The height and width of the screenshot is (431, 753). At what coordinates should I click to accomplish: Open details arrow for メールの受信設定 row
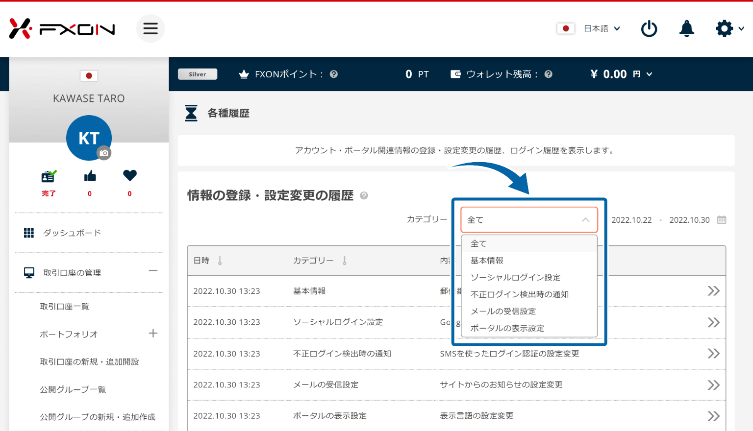click(713, 385)
